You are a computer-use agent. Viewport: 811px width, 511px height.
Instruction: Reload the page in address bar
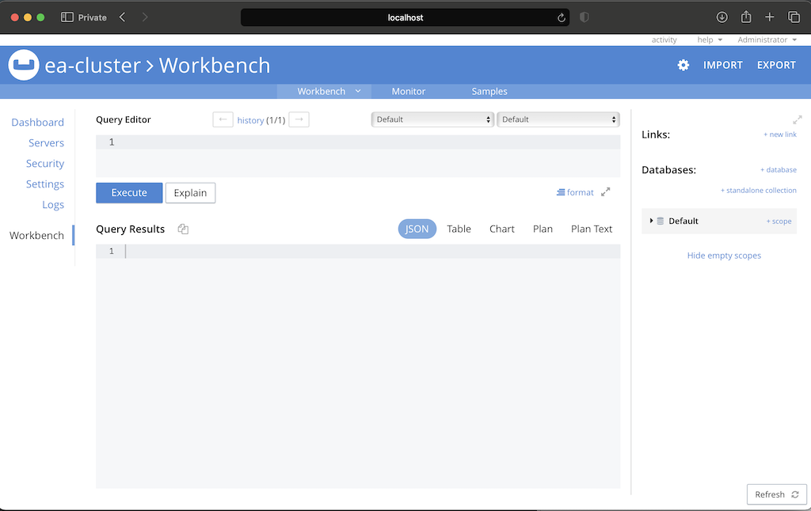point(562,17)
